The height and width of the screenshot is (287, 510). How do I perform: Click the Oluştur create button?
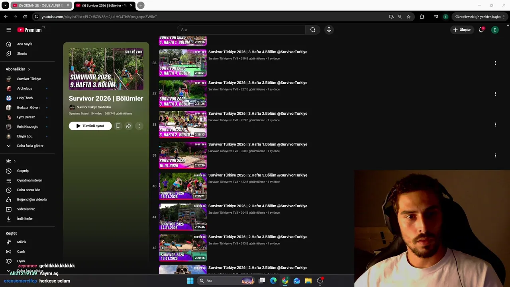coord(462,29)
